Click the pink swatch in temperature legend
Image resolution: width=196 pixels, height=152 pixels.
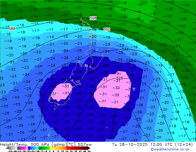coord(27,148)
